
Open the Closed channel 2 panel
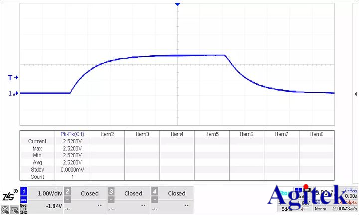click(x=90, y=193)
